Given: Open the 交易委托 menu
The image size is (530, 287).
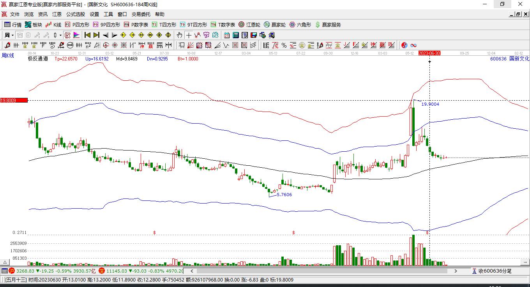Looking at the screenshot, I should pos(141,14).
